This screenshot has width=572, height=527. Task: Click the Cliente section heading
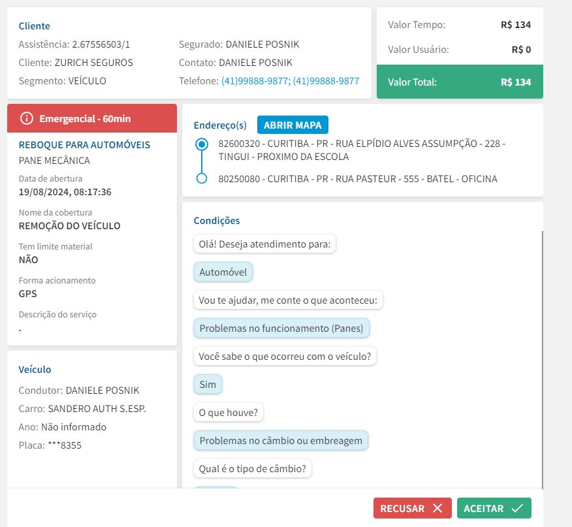pyautogui.click(x=35, y=26)
